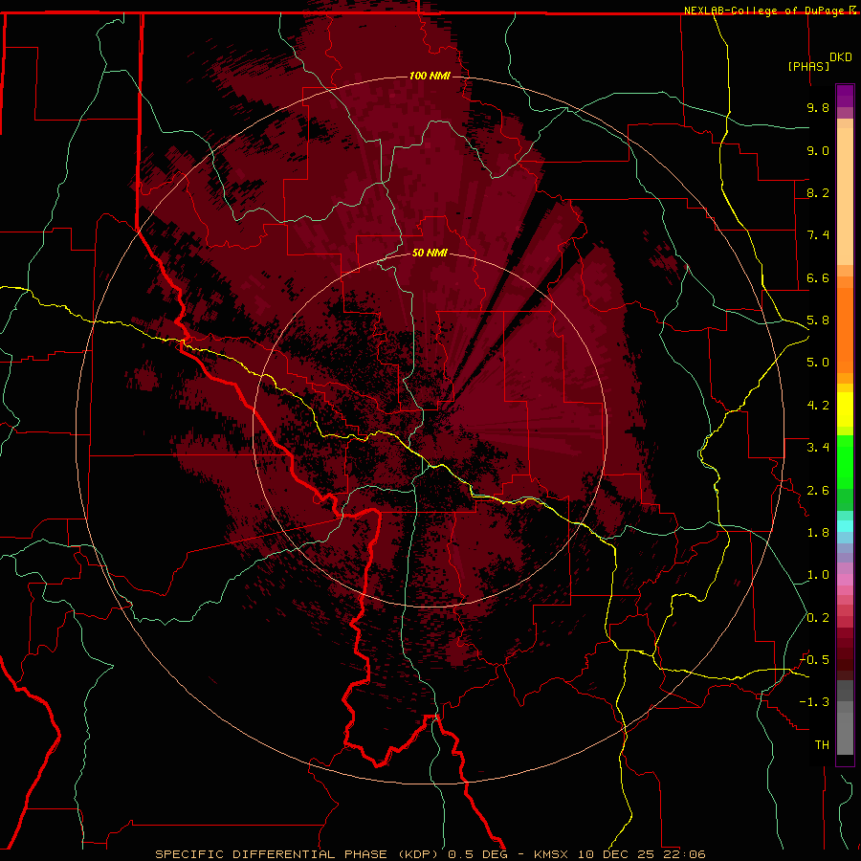861x861 pixels.
Task: Click the DKD [PHAS] legend title
Action: [819, 62]
